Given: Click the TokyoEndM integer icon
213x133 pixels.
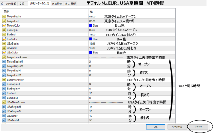Looking at the screenshot, I should click(x=4, y=75).
